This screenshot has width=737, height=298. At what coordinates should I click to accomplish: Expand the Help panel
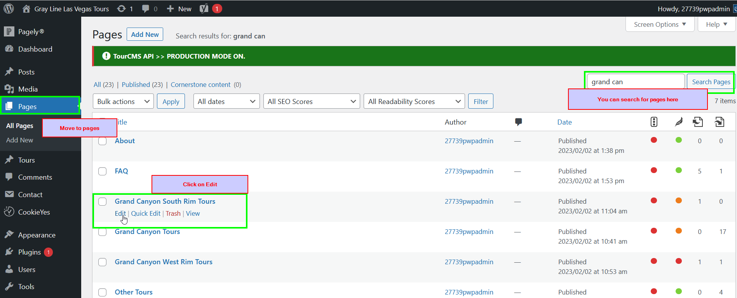pyautogui.click(x=716, y=24)
